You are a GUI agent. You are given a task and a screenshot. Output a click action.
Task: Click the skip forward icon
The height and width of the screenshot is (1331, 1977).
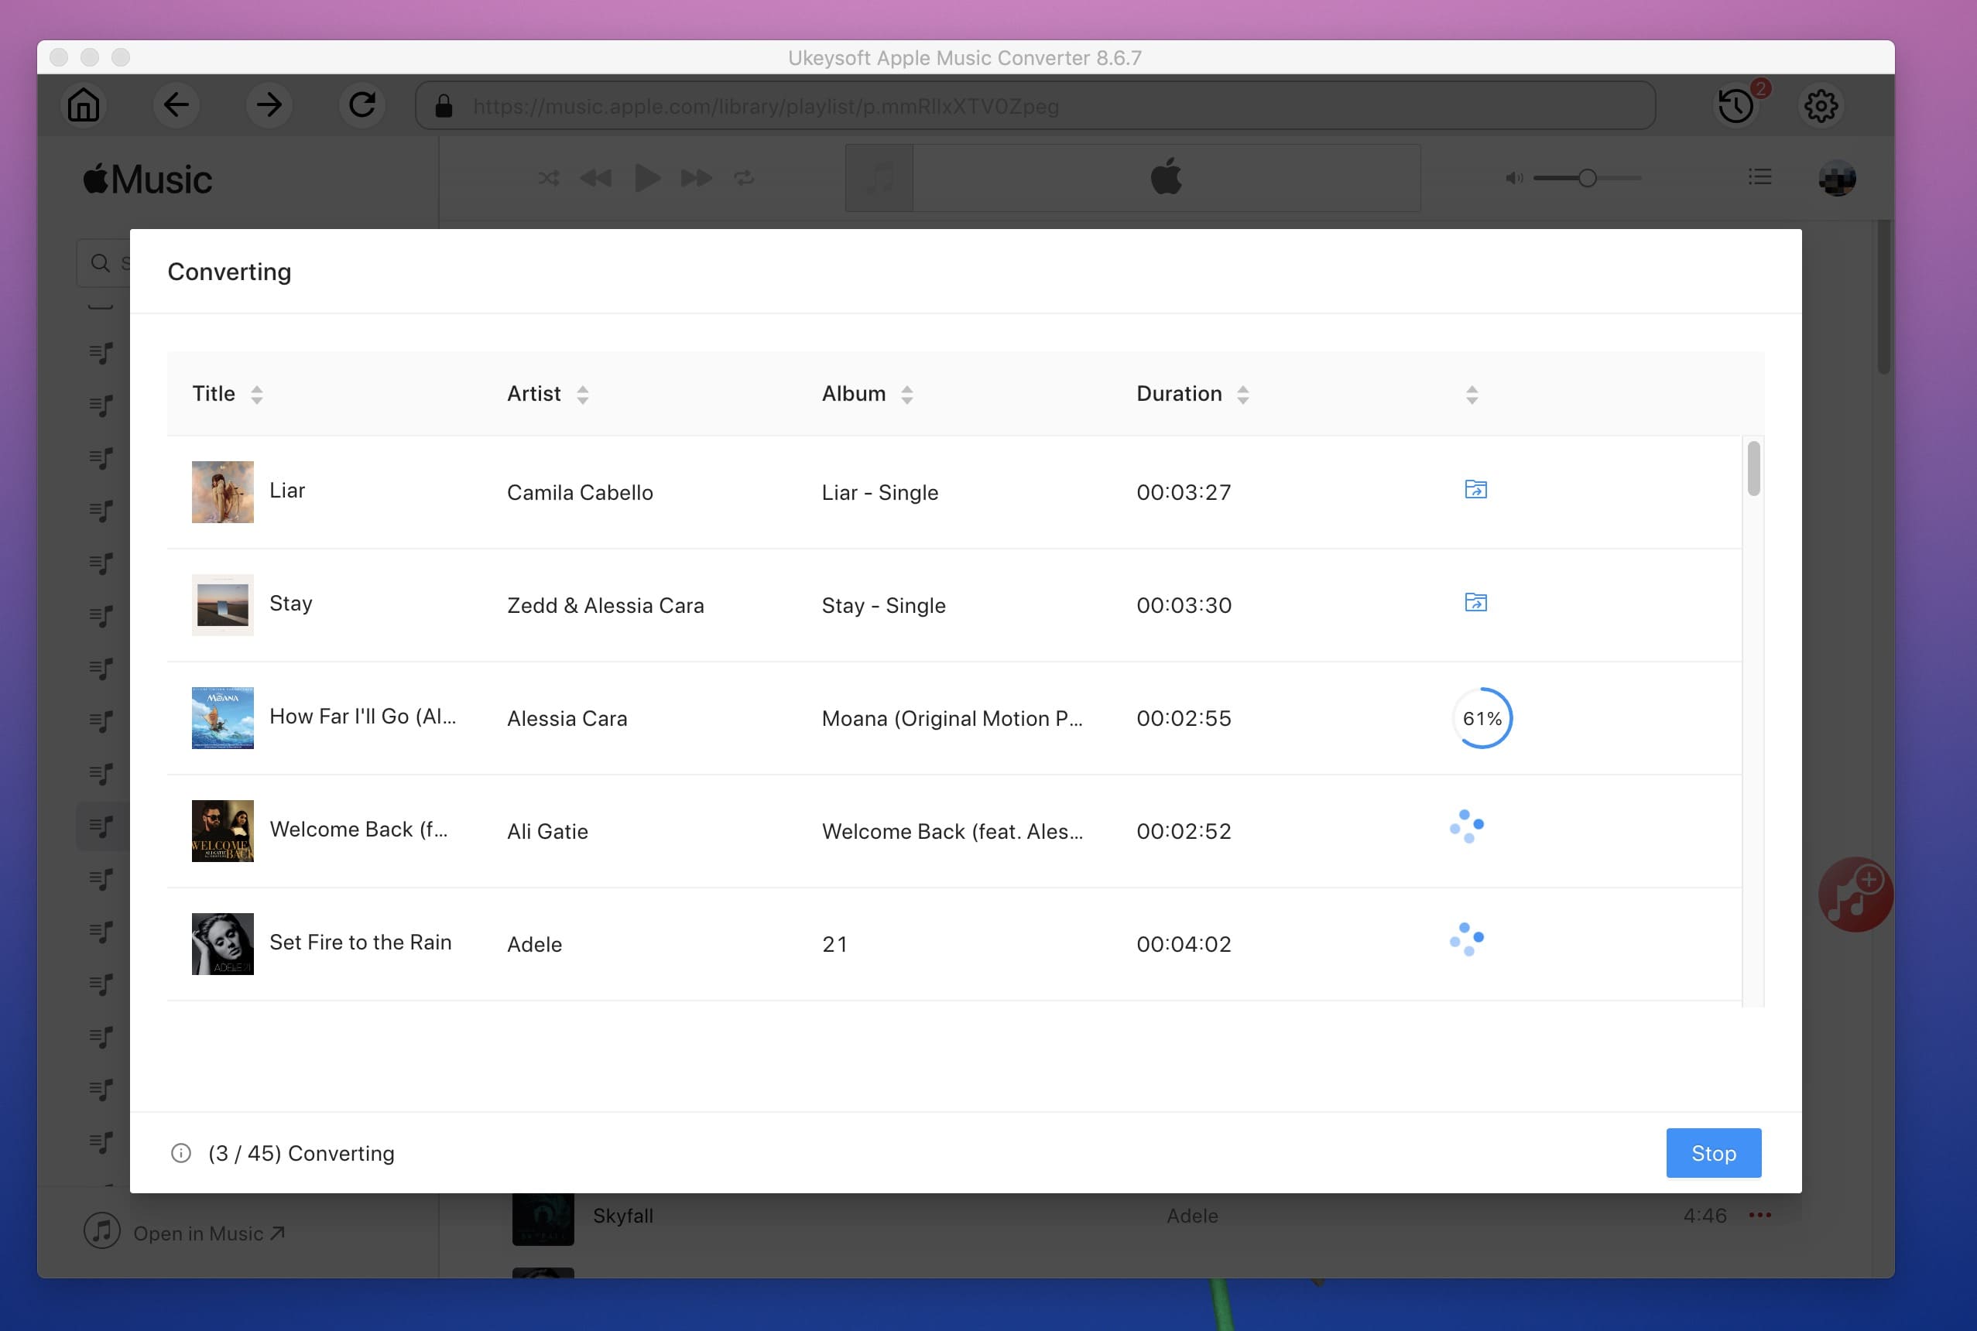coord(695,178)
